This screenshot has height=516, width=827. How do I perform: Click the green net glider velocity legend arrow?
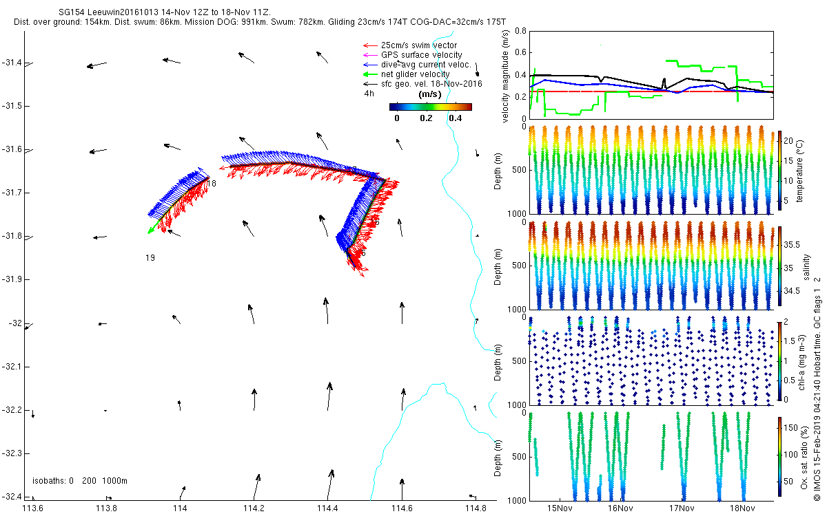pyautogui.click(x=369, y=74)
